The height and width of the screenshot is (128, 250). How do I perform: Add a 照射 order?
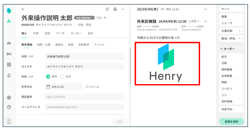pos(231,82)
